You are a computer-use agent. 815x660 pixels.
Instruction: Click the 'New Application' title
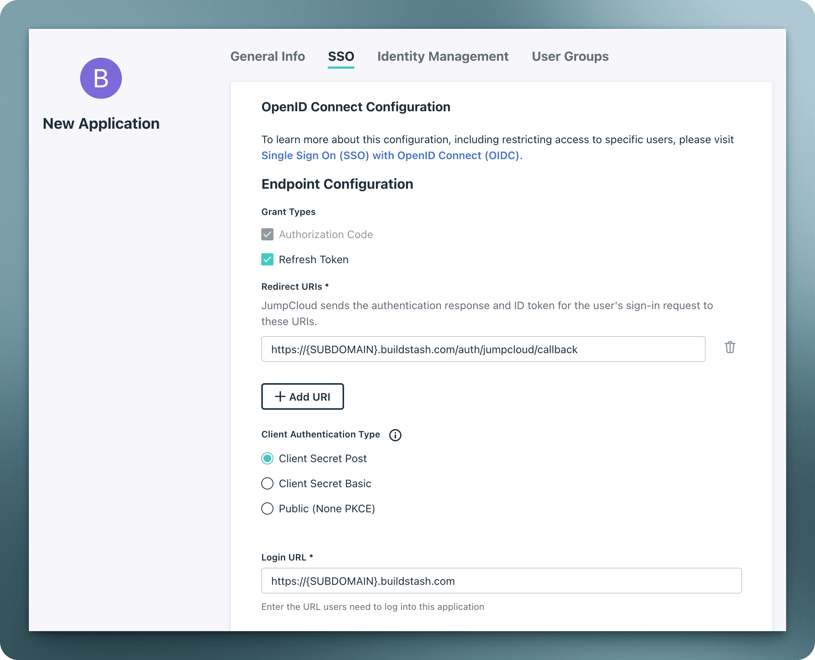(x=101, y=123)
